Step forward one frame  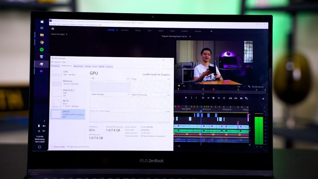tap(219, 98)
